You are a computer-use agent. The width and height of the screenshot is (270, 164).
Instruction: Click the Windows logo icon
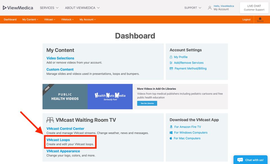171,132
